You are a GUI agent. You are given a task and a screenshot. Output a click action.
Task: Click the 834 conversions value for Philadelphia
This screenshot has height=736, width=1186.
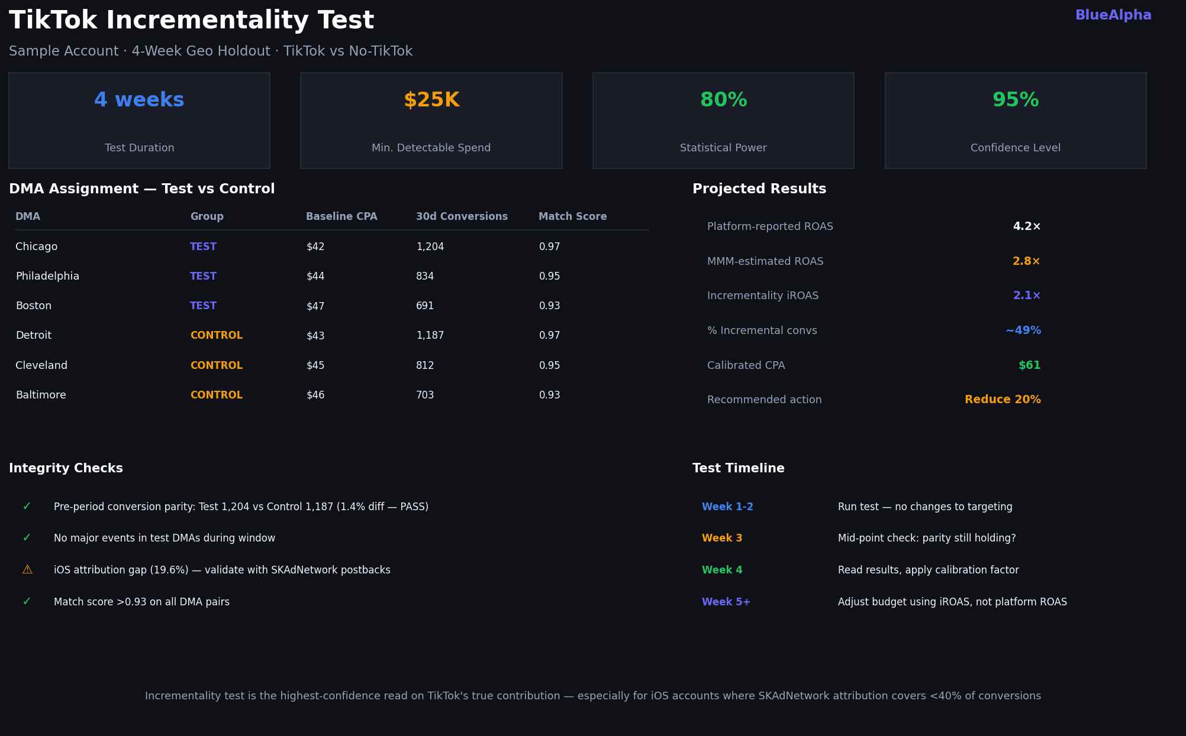[x=425, y=276]
